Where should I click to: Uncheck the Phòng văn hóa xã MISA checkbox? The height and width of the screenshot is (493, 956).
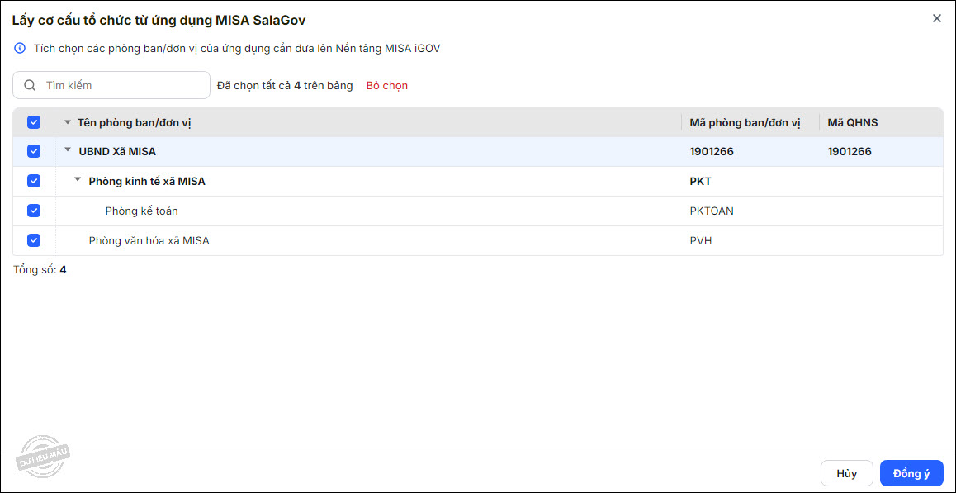[x=34, y=240]
